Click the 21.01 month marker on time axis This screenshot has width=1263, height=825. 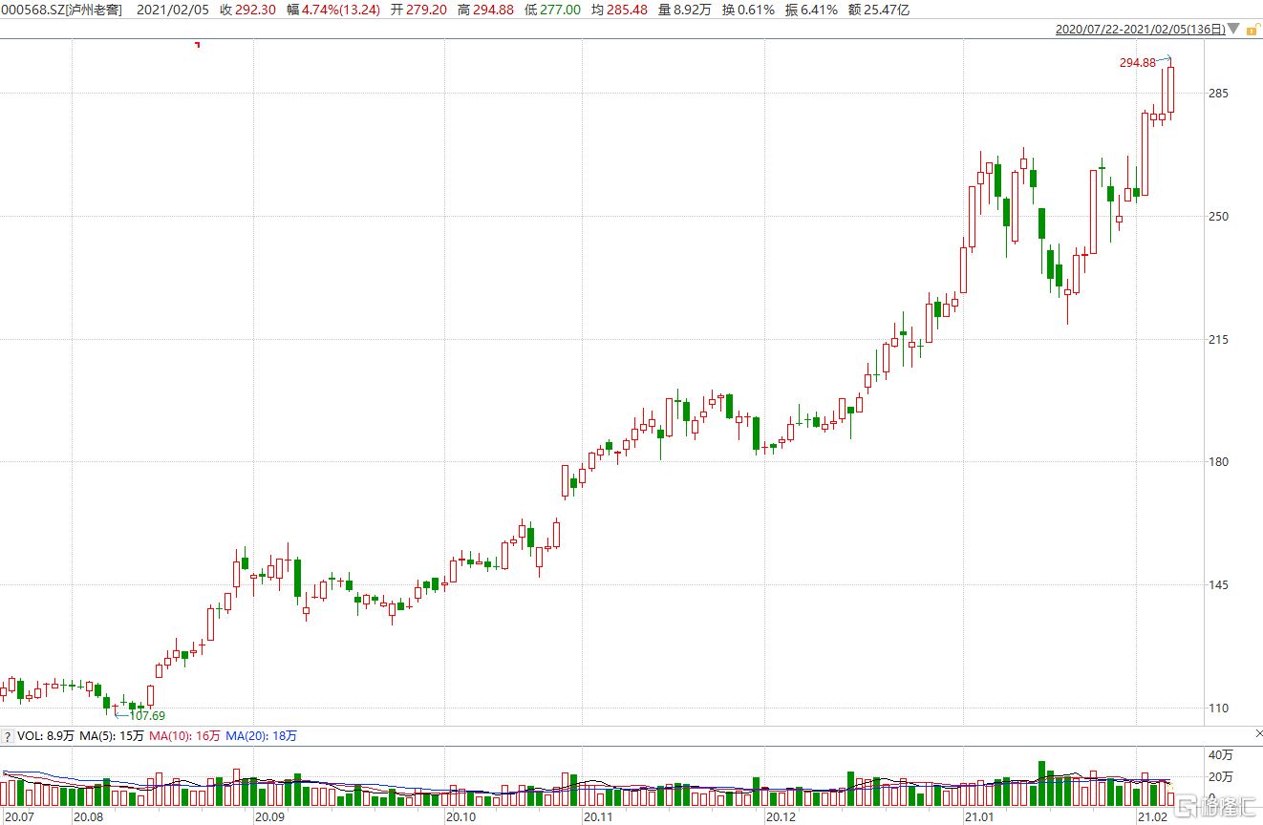click(x=979, y=817)
